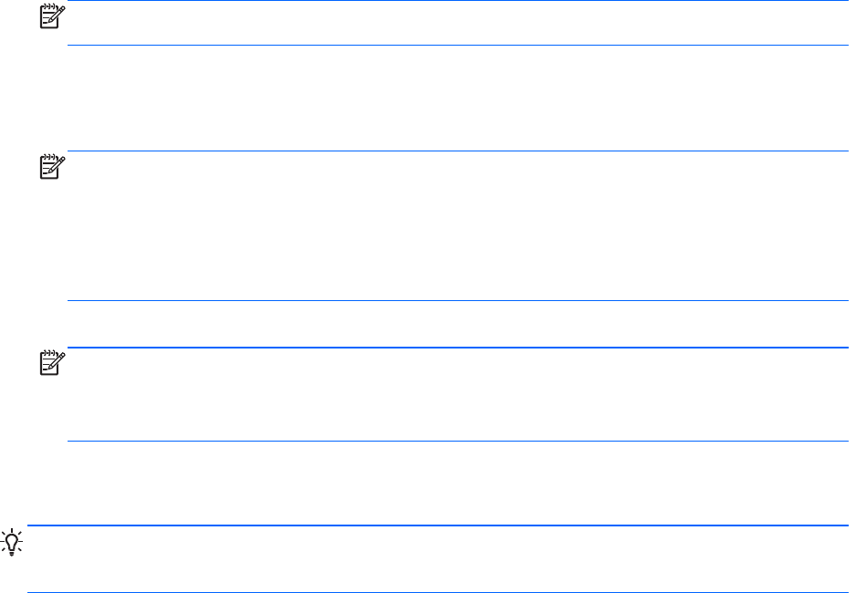Click the top rule of the second note
This screenshot has height=593, width=849.
(456, 151)
